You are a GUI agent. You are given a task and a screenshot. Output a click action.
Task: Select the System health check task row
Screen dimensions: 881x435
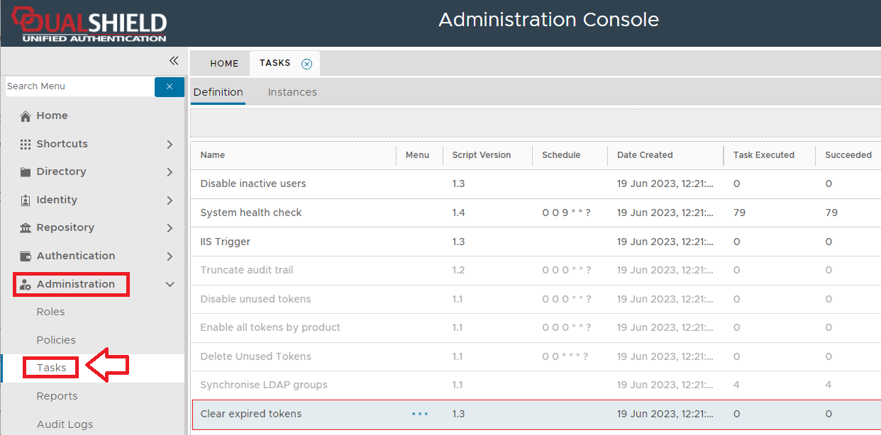(251, 213)
